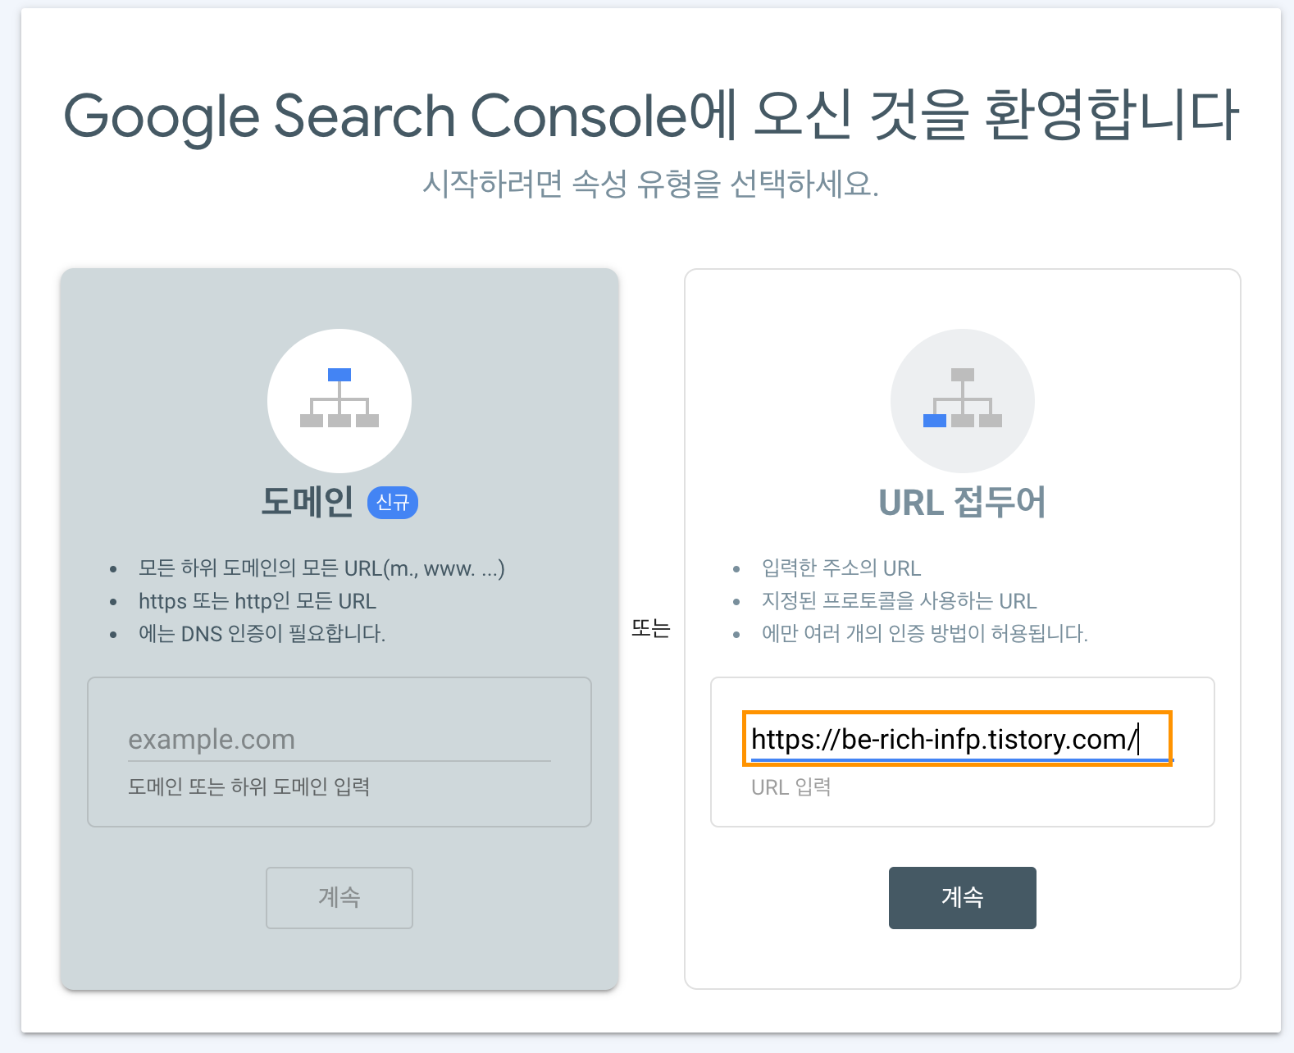Click the 또는 separator text
Viewport: 1294px width, 1053px height.
(651, 629)
